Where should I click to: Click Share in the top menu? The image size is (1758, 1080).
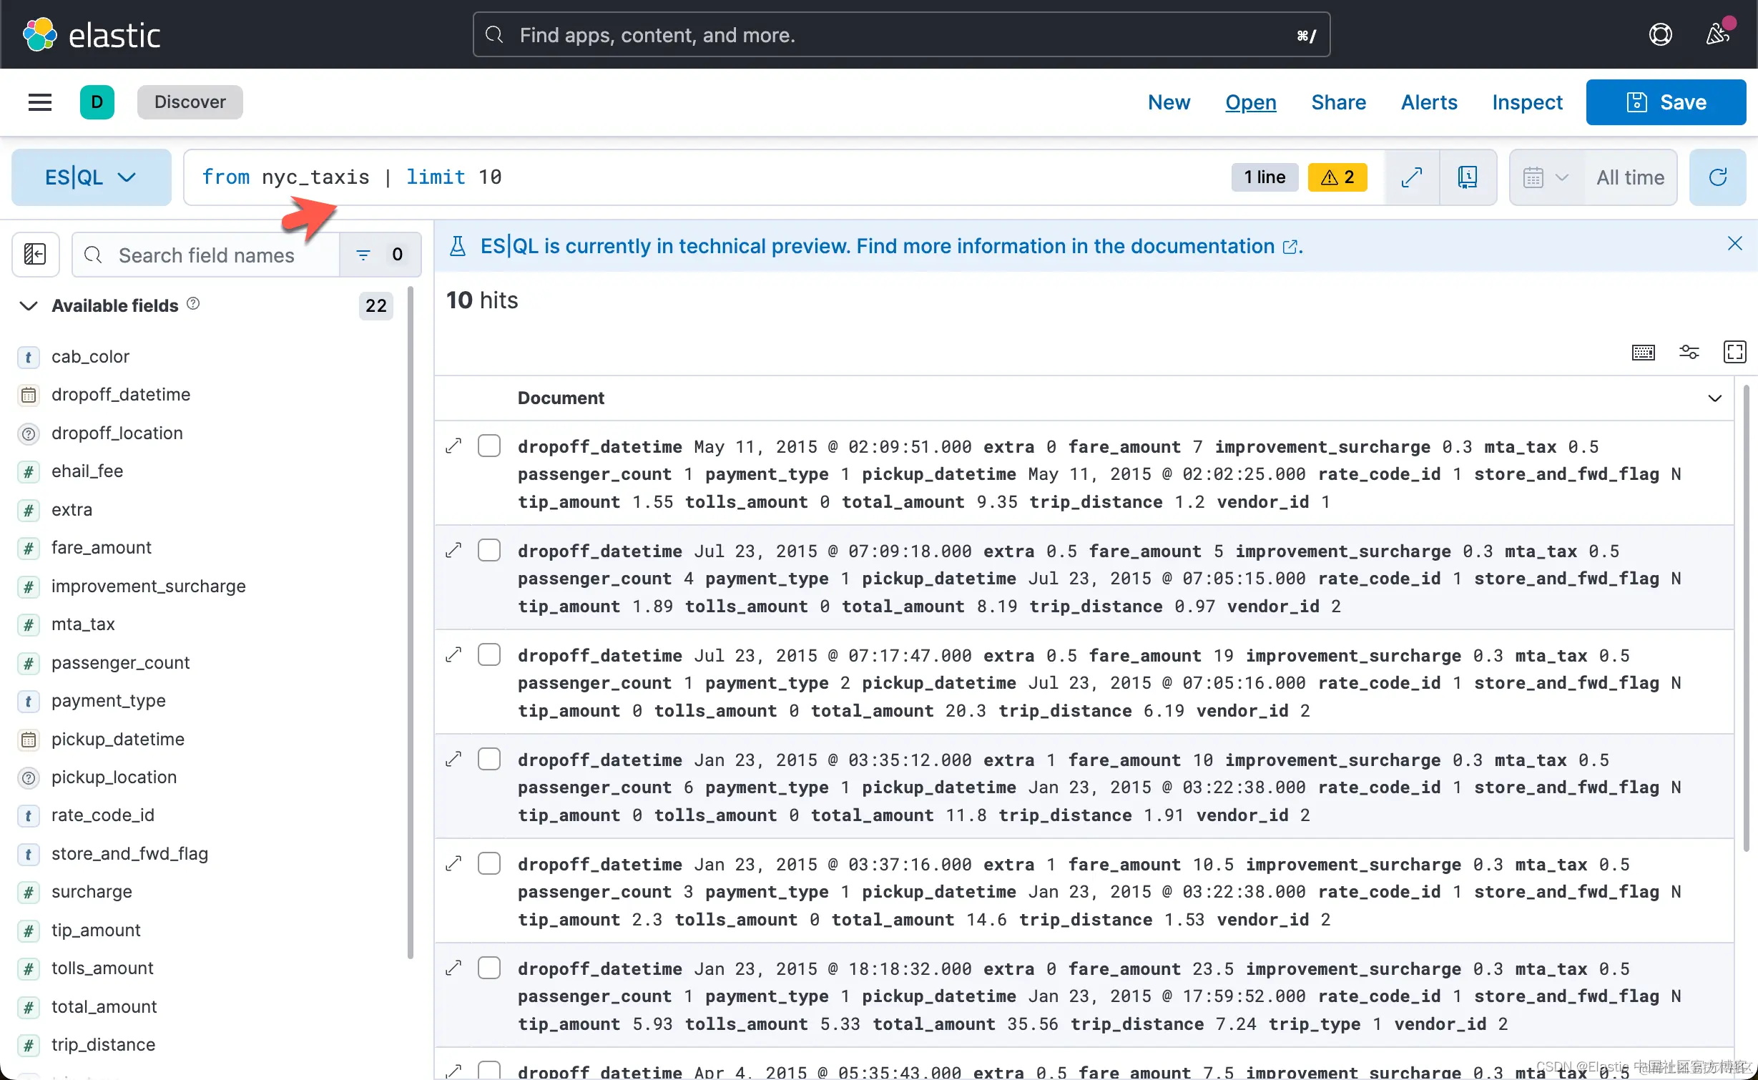pyautogui.click(x=1338, y=102)
